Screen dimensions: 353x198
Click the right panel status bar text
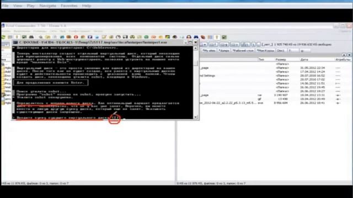(211, 183)
